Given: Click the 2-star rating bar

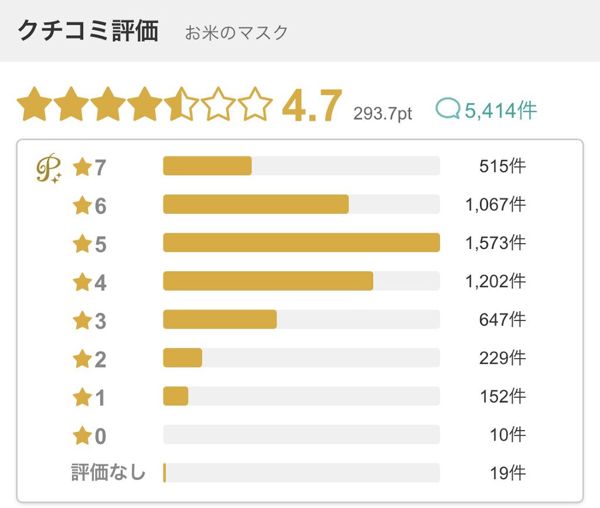Looking at the screenshot, I should pyautogui.click(x=301, y=357).
